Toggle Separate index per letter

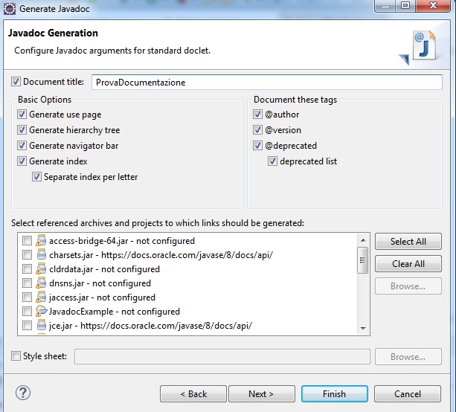36,177
